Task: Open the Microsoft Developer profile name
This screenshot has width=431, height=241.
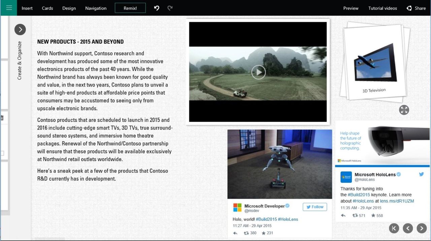Action: point(264,206)
